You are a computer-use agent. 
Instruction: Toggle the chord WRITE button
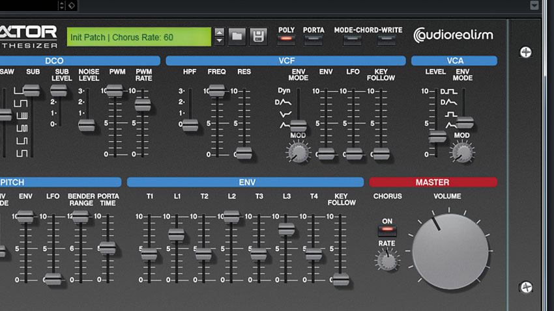pyautogui.click(x=386, y=39)
